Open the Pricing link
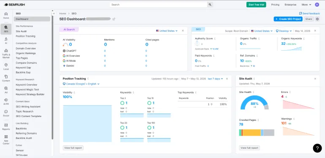Screen dimensions: 325x158 coord(275,5)
